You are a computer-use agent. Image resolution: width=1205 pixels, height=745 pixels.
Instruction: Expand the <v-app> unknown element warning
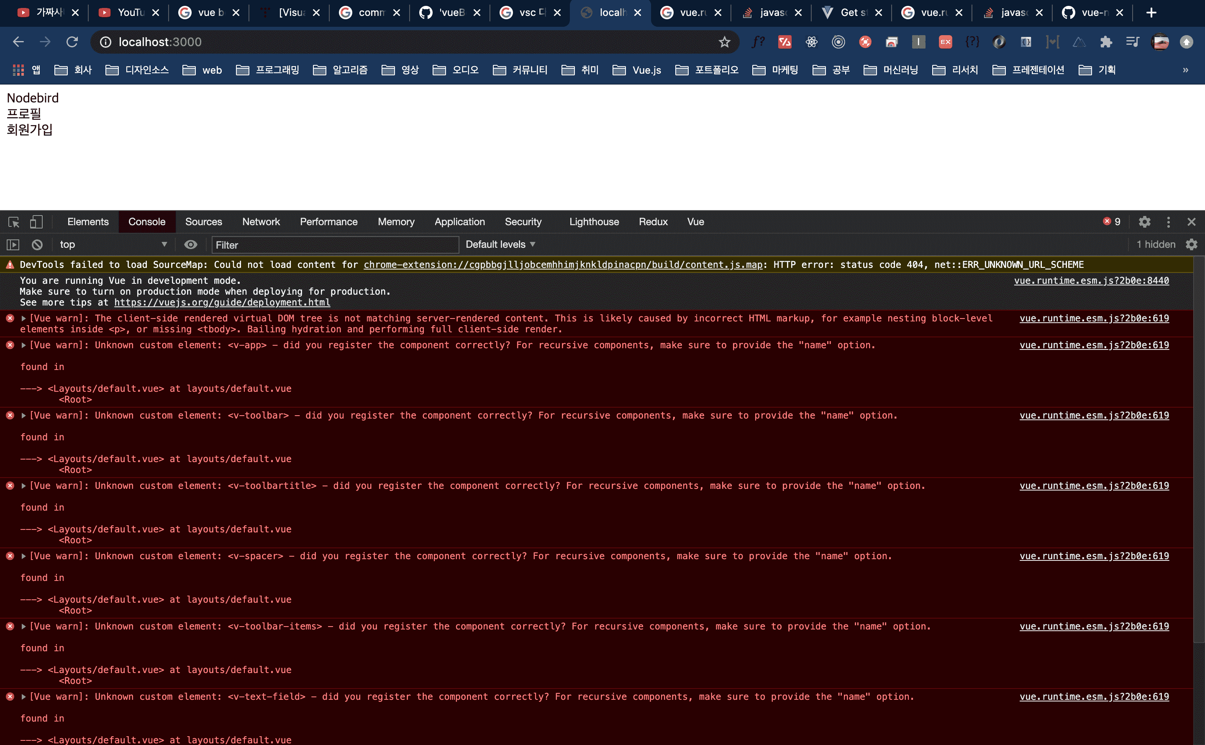[x=23, y=345]
